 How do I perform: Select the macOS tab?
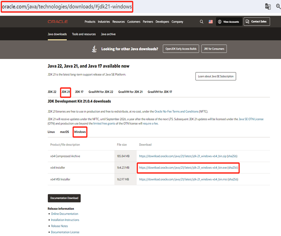64,132
